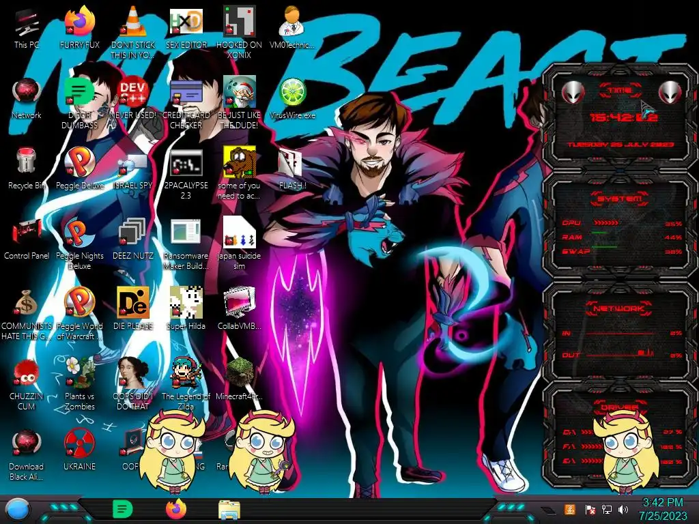
Task: Click the NETWORK widget header
Action: tap(619, 308)
